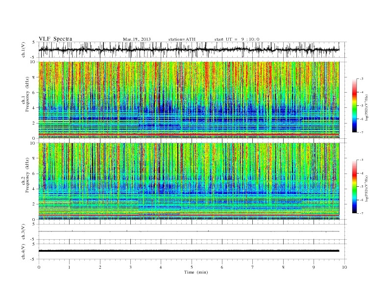This screenshot has height=300, width=388.
Task: Click the ch.2 PSD color scale bar
Action: coord(355,187)
